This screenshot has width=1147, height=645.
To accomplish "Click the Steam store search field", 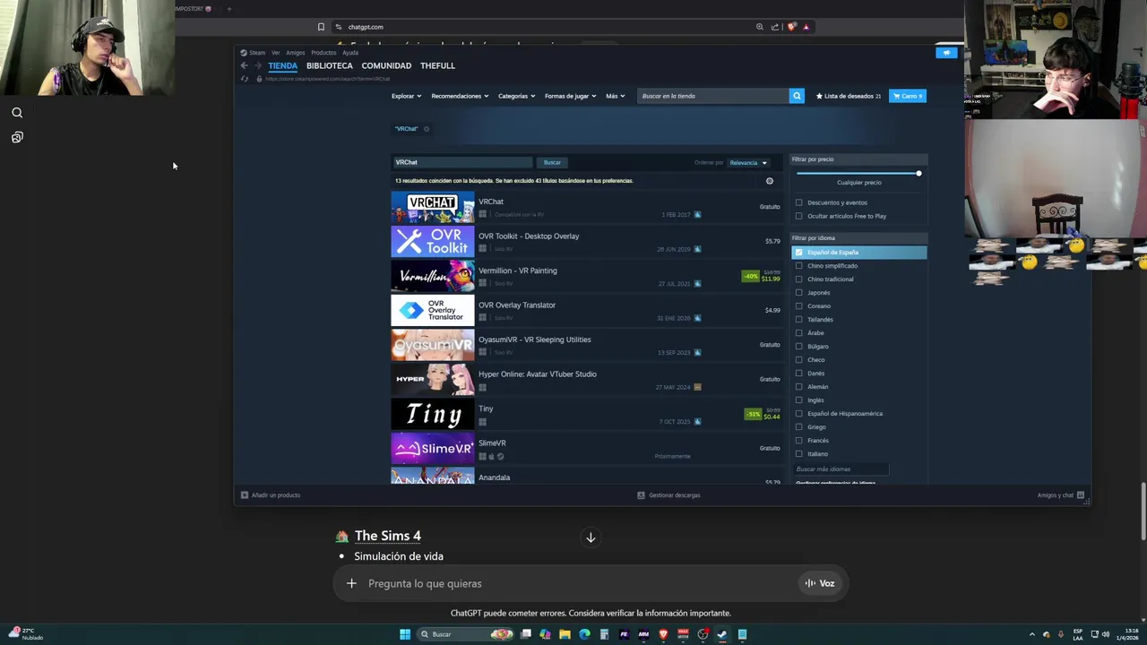I will 712,96.
